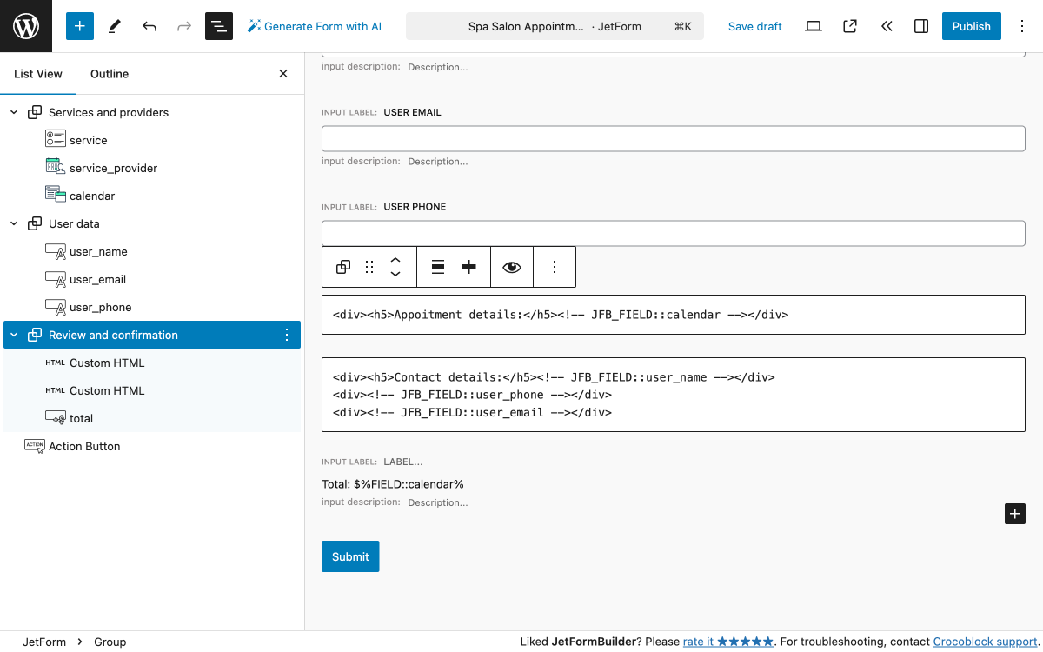Screen dimensions: 1043x652
Task: Click the Submit button
Action: (350, 556)
